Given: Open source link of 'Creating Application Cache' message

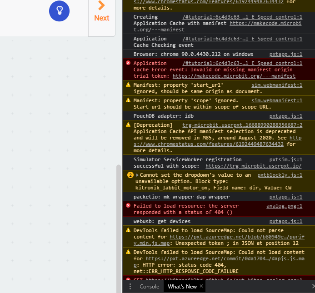Looking at the screenshot, I should [x=242, y=17].
